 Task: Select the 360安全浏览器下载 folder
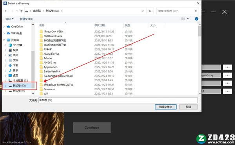click(54, 40)
